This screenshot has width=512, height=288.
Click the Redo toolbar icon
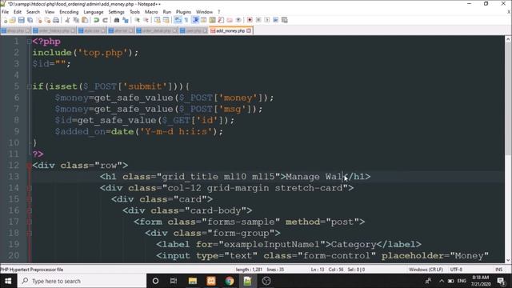click(105, 20)
